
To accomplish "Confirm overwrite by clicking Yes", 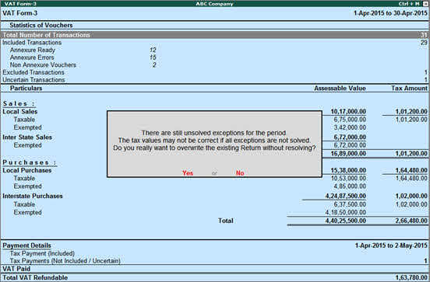I will [188, 173].
